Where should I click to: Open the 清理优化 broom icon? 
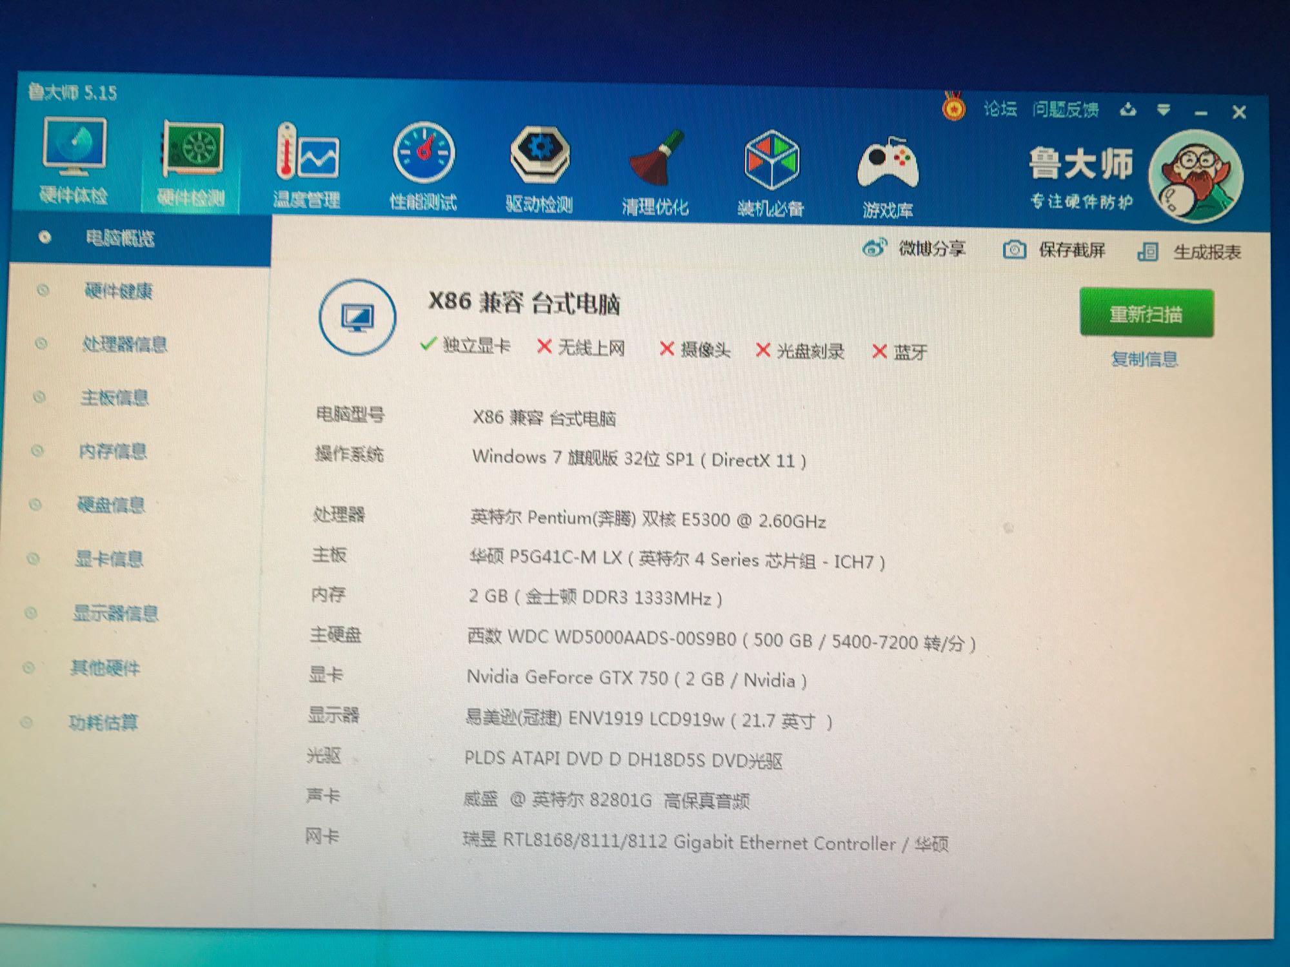655,159
